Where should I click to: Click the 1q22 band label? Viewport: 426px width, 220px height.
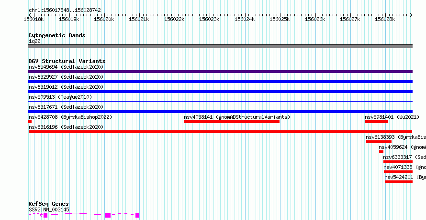coord(34,42)
